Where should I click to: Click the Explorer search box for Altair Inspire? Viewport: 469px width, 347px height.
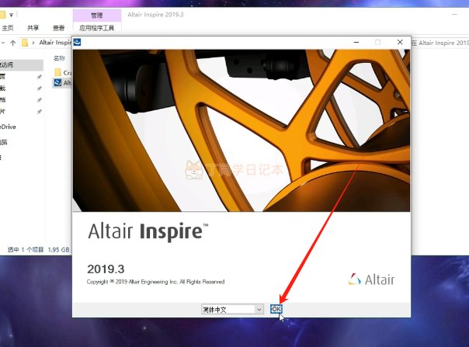[x=440, y=43]
